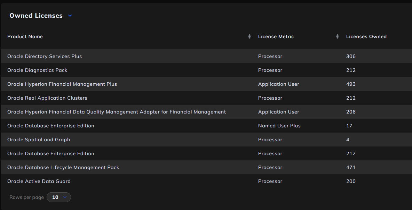Click 212 value in Diagnostics Pack row

[x=351, y=70]
